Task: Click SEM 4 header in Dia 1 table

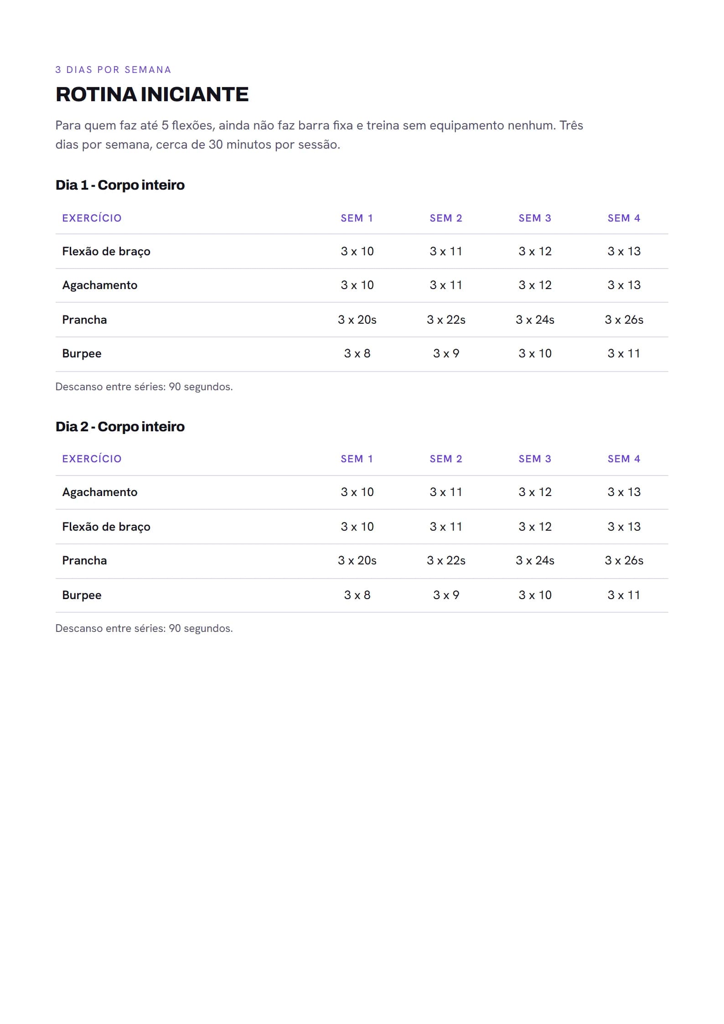Action: click(x=624, y=218)
